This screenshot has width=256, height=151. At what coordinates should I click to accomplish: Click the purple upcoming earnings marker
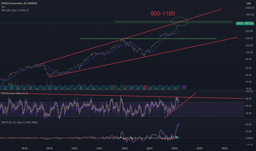tap(184, 87)
